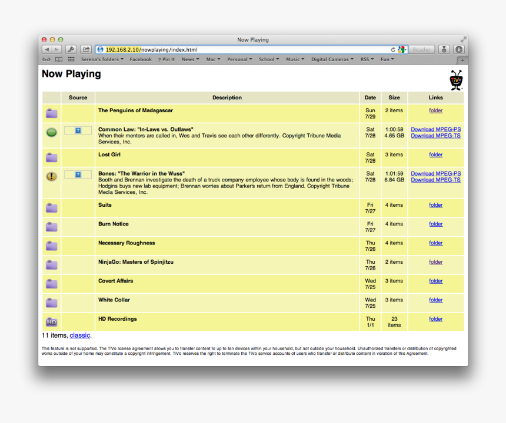The height and width of the screenshot is (423, 506).
Task: Click yellow warning icon for Bones
Action: tap(52, 176)
